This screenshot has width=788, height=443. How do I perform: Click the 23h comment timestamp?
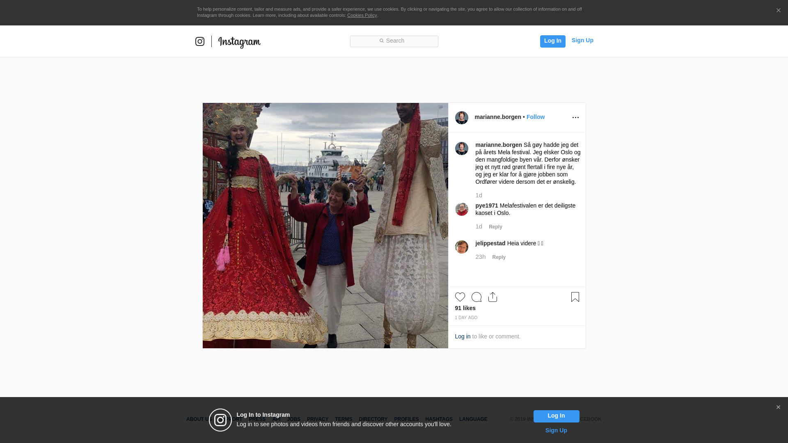coord(480,257)
